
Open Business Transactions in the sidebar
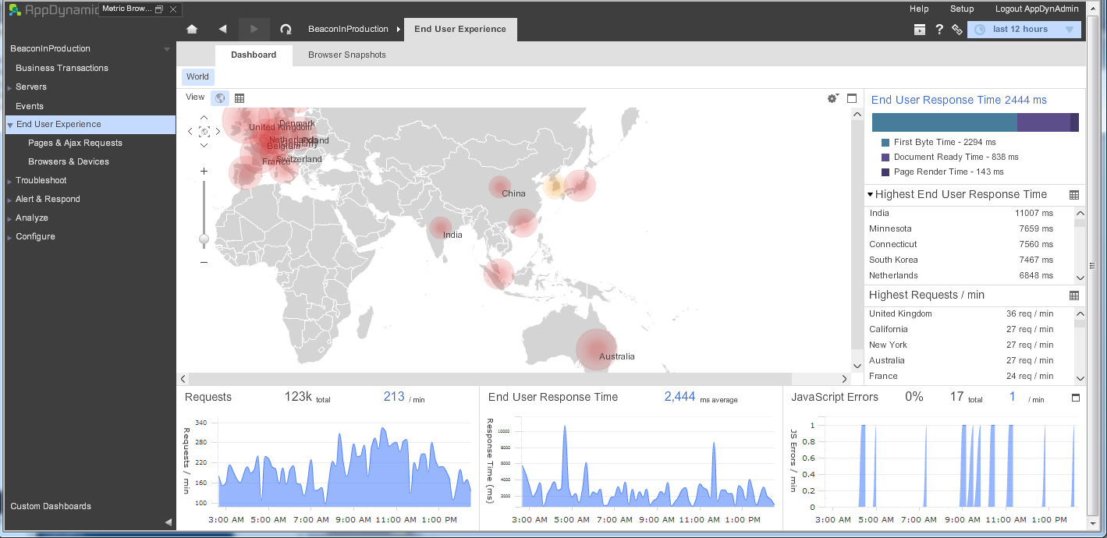62,69
